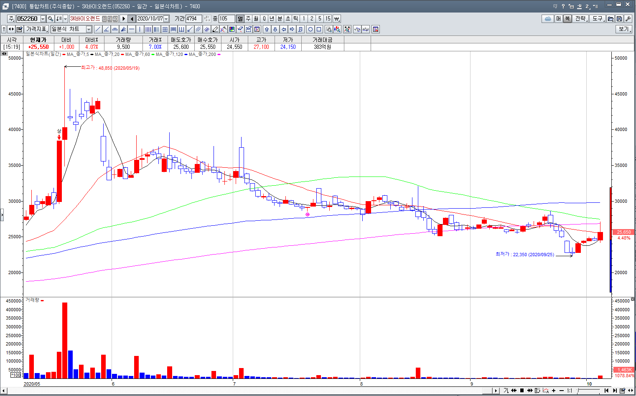The width and height of the screenshot is (636, 396).
Task: Switch to second (초) chart period
Action: (288, 19)
